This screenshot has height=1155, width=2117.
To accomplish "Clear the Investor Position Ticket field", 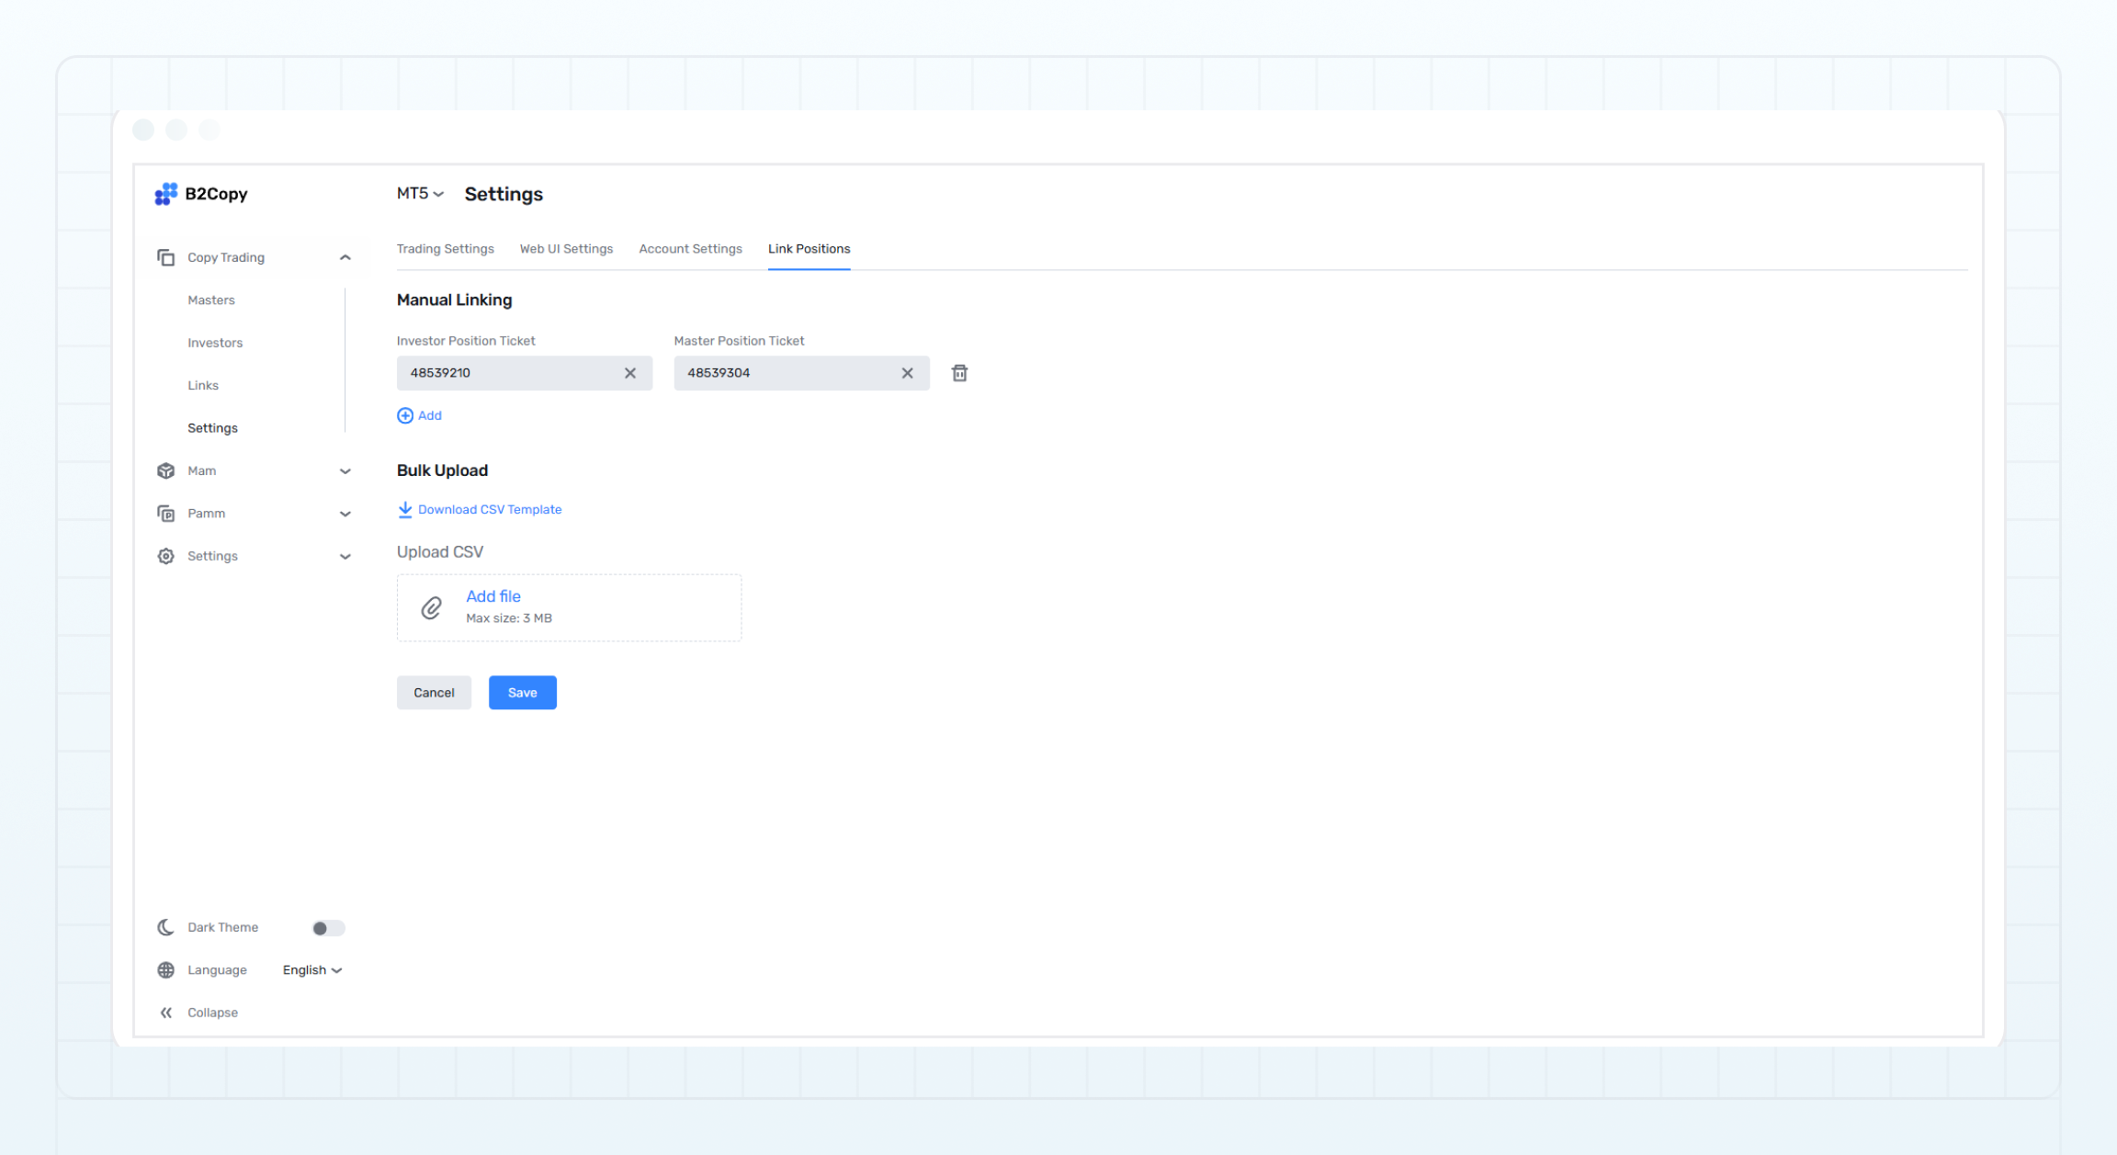I will click(x=630, y=373).
